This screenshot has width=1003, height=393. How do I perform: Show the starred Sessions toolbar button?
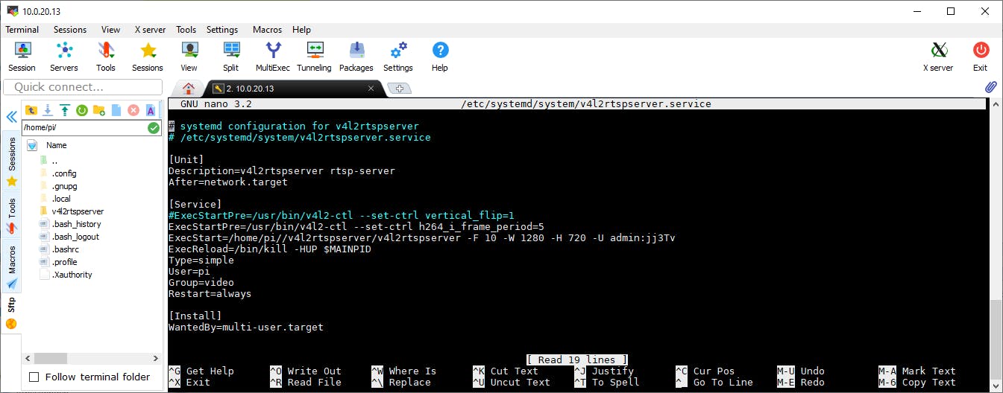(x=148, y=57)
